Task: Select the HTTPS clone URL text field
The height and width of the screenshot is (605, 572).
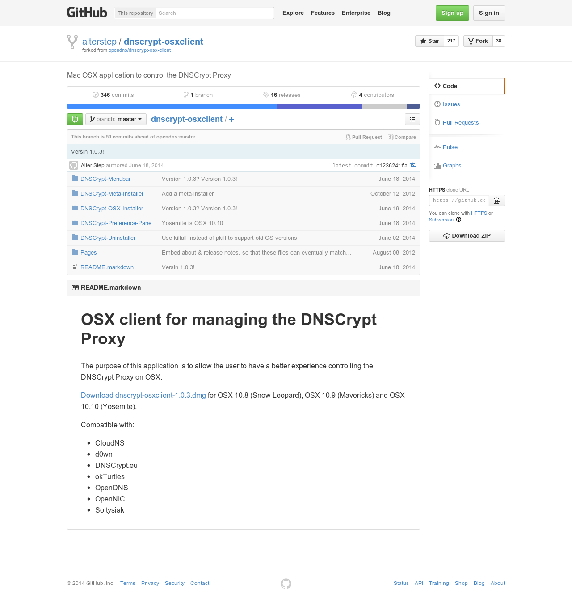Action: pos(459,200)
